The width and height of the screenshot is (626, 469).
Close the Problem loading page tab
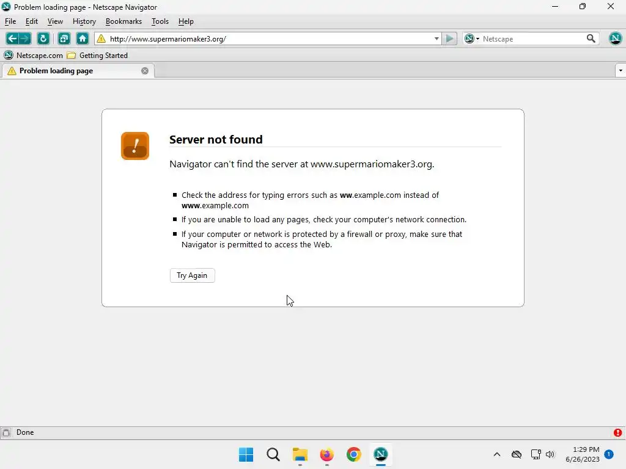145,71
